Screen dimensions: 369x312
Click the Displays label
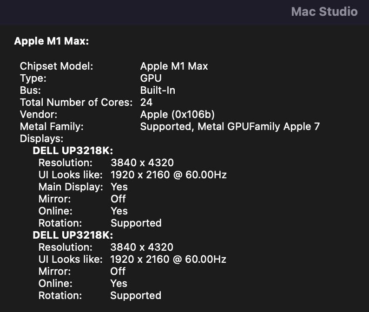tap(41, 138)
